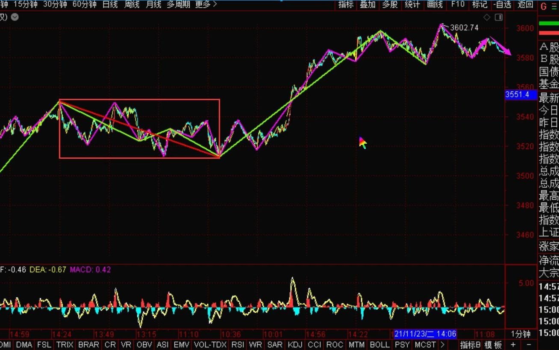Viewport: 559px width, 350px height.
Task: Select the SAR indicator tab
Action: [275, 345]
